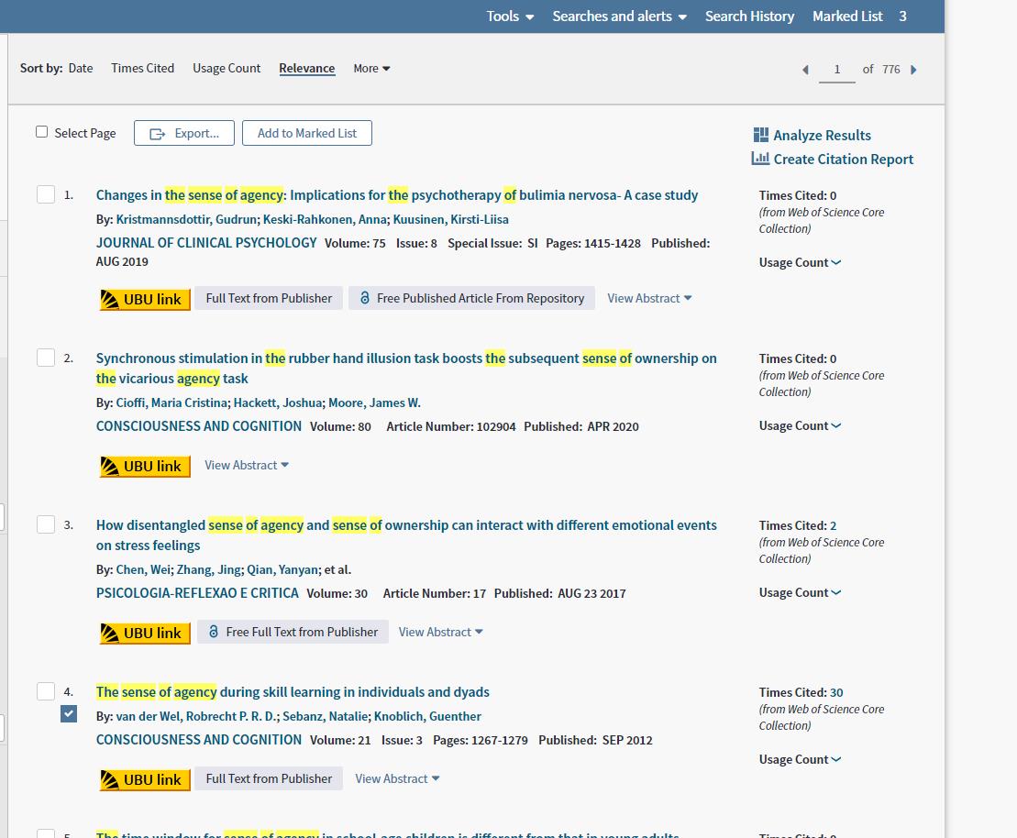Image resolution: width=1017 pixels, height=838 pixels.
Task: Uncheck the blue checked box under result 4
Action: click(69, 714)
